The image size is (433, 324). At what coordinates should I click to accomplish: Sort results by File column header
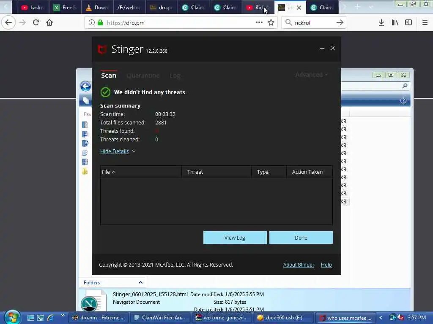(141, 172)
